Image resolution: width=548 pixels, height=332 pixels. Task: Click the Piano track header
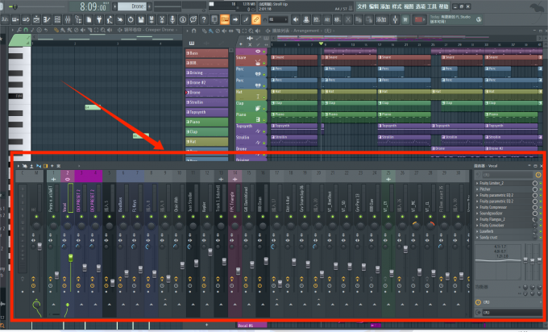point(243,115)
